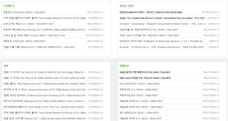This screenshot has width=228, height=121.
Task: Open Tomb Raider Reboot entry in 주간베스트
Action: [x=46, y=18]
